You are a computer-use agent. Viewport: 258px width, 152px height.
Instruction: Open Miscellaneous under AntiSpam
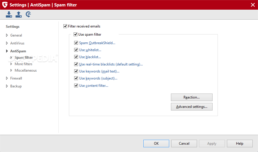[26, 70]
